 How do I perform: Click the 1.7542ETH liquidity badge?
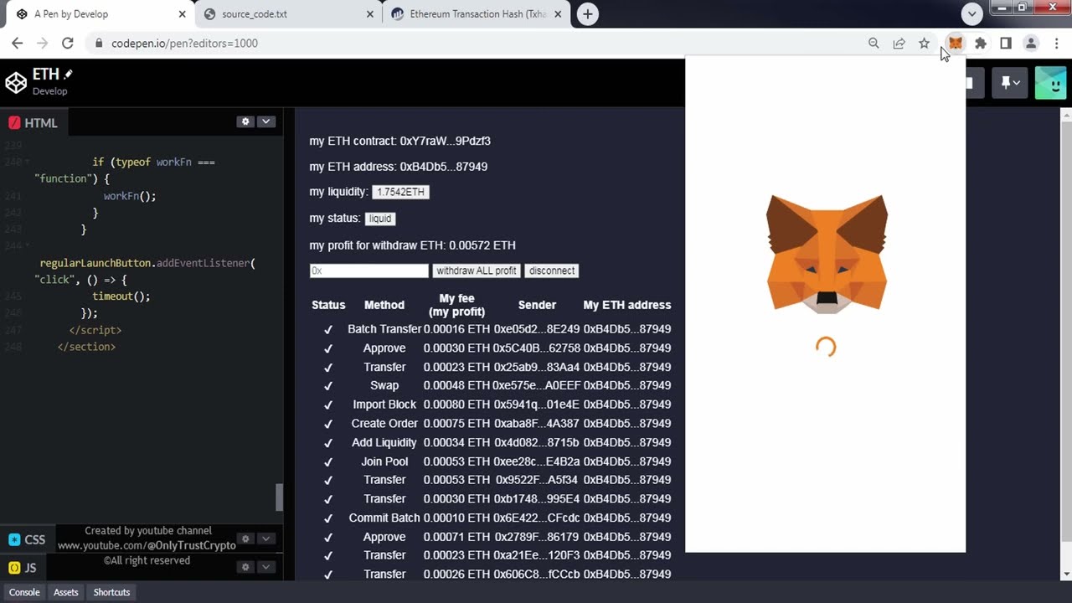[401, 192]
